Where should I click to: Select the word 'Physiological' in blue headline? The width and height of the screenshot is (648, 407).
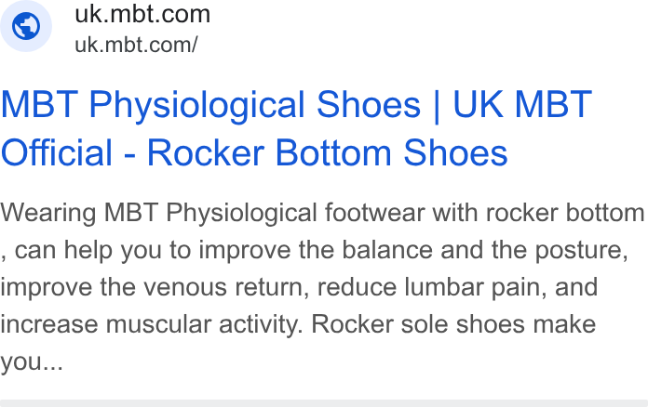point(199,105)
